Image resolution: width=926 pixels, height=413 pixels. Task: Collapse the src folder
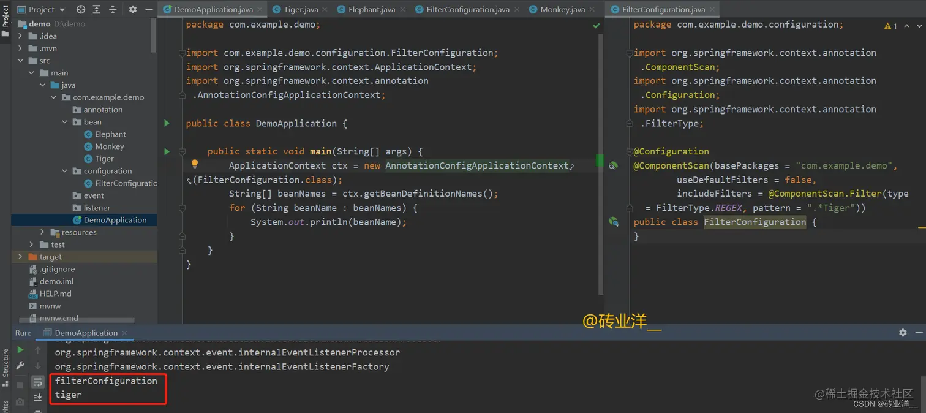point(20,61)
